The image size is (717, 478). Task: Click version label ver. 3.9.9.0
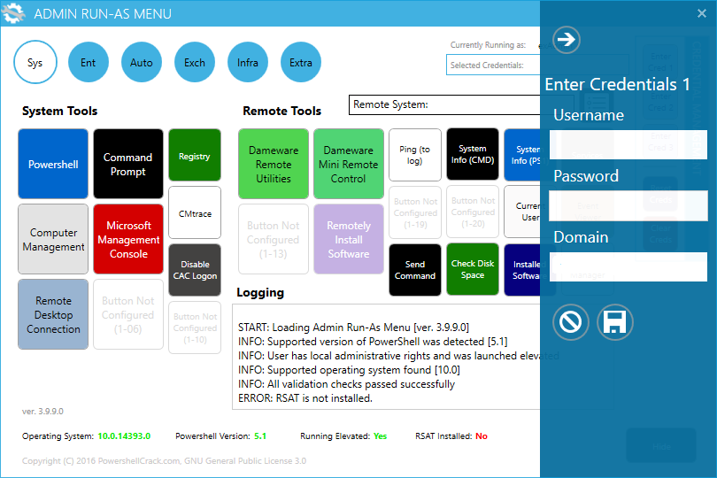tap(42, 412)
